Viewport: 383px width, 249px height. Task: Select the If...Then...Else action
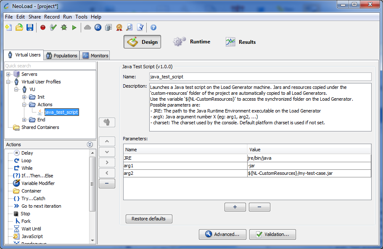point(37,176)
